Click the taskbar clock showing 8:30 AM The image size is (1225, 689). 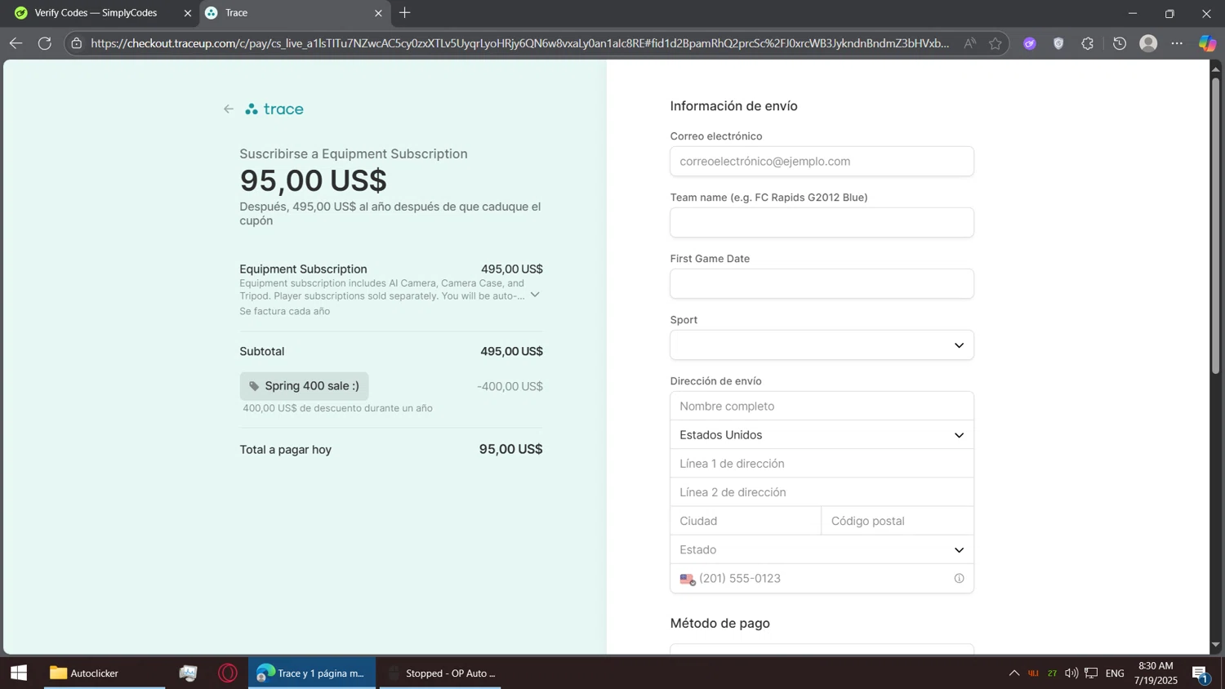coord(1156,673)
